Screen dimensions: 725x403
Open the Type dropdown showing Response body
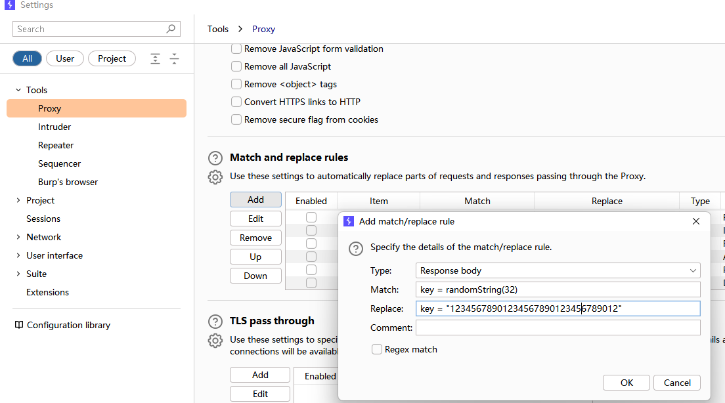point(558,270)
